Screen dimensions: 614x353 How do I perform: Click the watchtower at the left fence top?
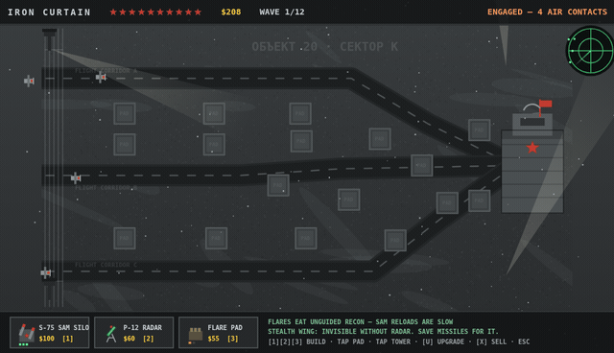[x=49, y=39]
